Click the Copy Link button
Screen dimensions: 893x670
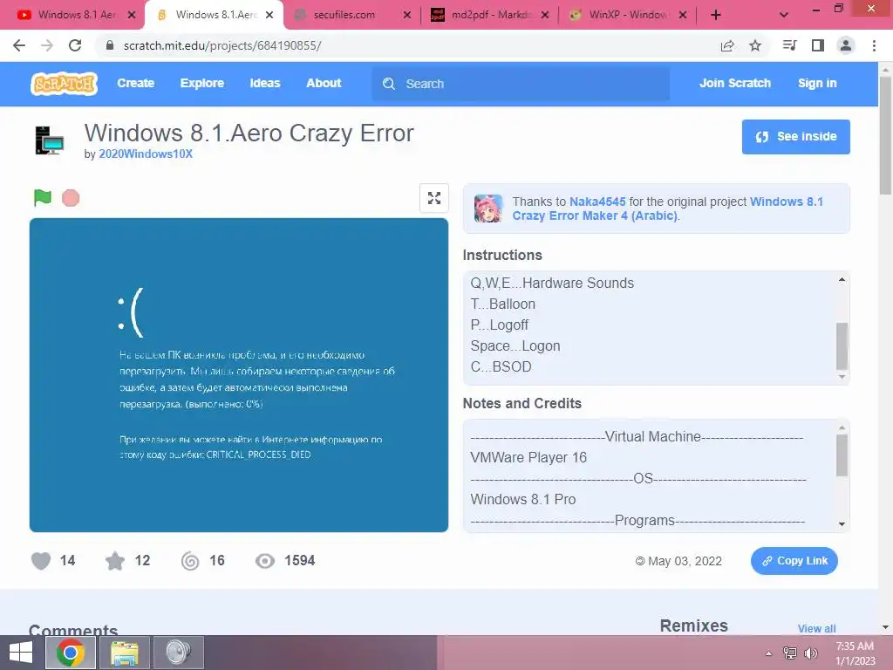click(x=794, y=561)
